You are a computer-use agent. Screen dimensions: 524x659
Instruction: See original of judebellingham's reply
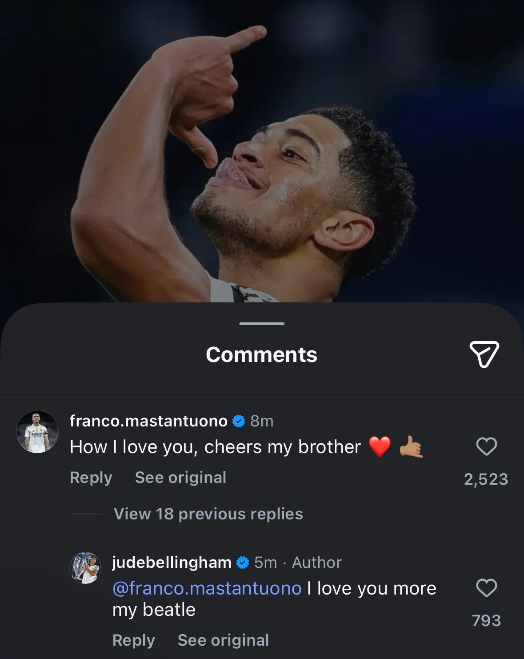coord(223,640)
